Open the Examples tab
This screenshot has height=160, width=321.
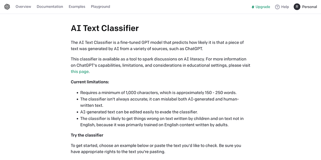click(x=77, y=6)
